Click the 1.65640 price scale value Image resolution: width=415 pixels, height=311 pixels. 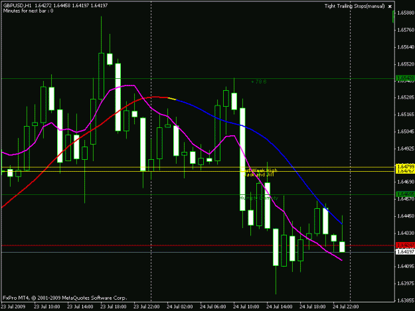(406, 47)
